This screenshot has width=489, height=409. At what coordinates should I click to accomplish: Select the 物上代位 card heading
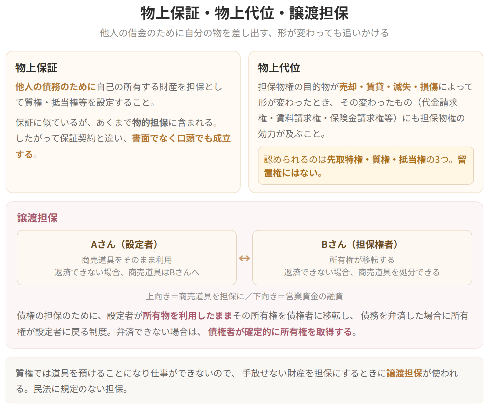tap(279, 68)
